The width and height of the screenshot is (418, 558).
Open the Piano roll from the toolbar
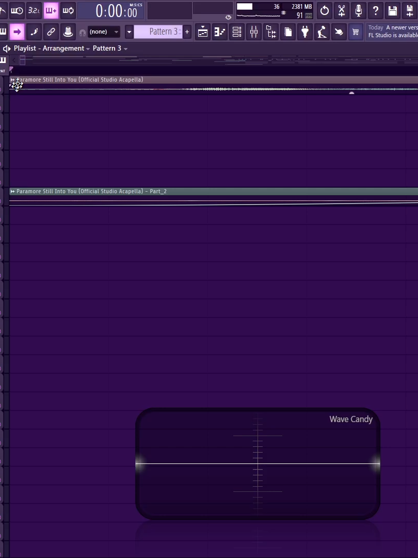(x=219, y=32)
